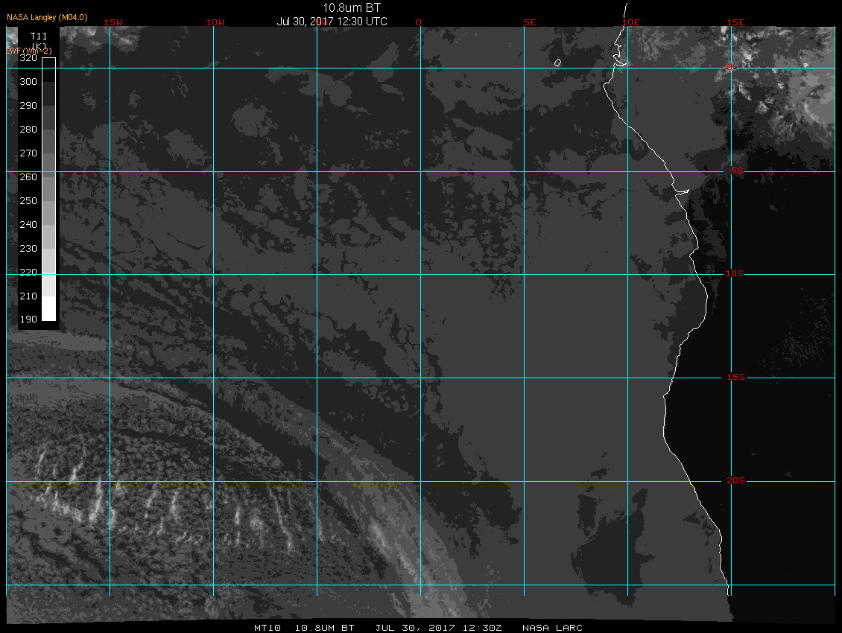Click the darkest top segment of the color bar
Screen dimensions: 842x633
49,70
